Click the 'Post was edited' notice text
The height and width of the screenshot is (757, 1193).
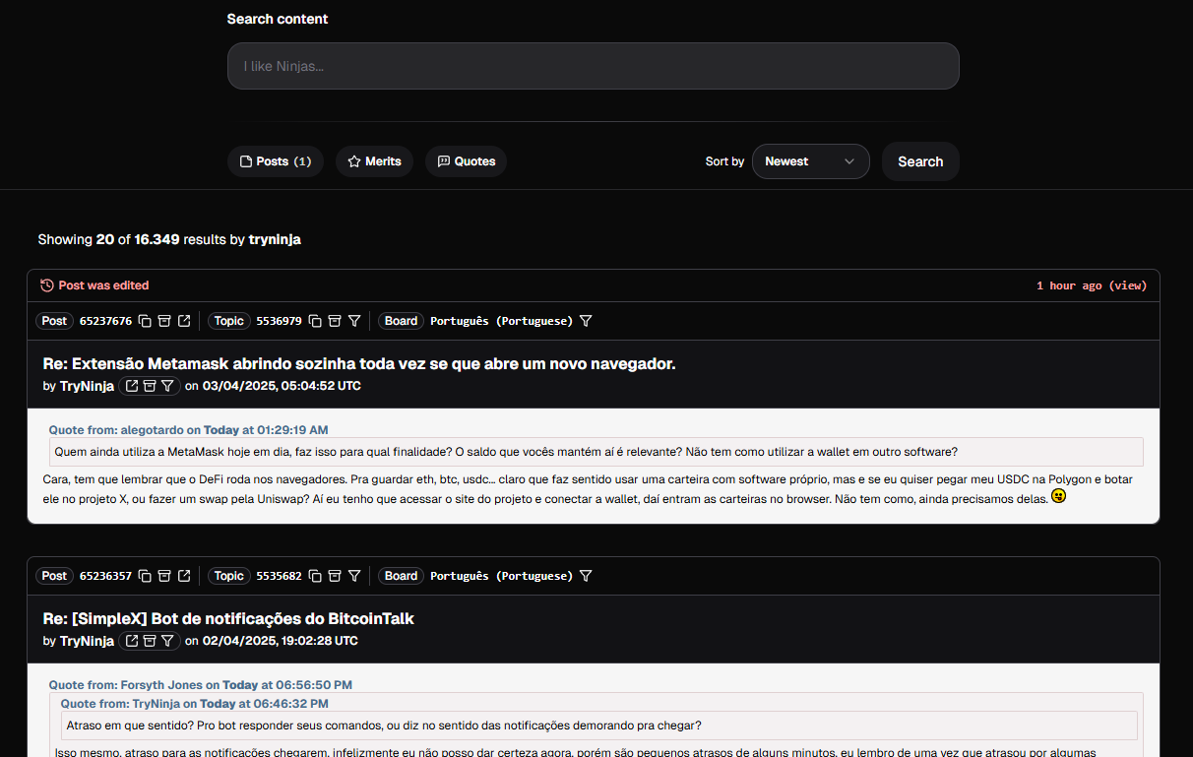103,285
